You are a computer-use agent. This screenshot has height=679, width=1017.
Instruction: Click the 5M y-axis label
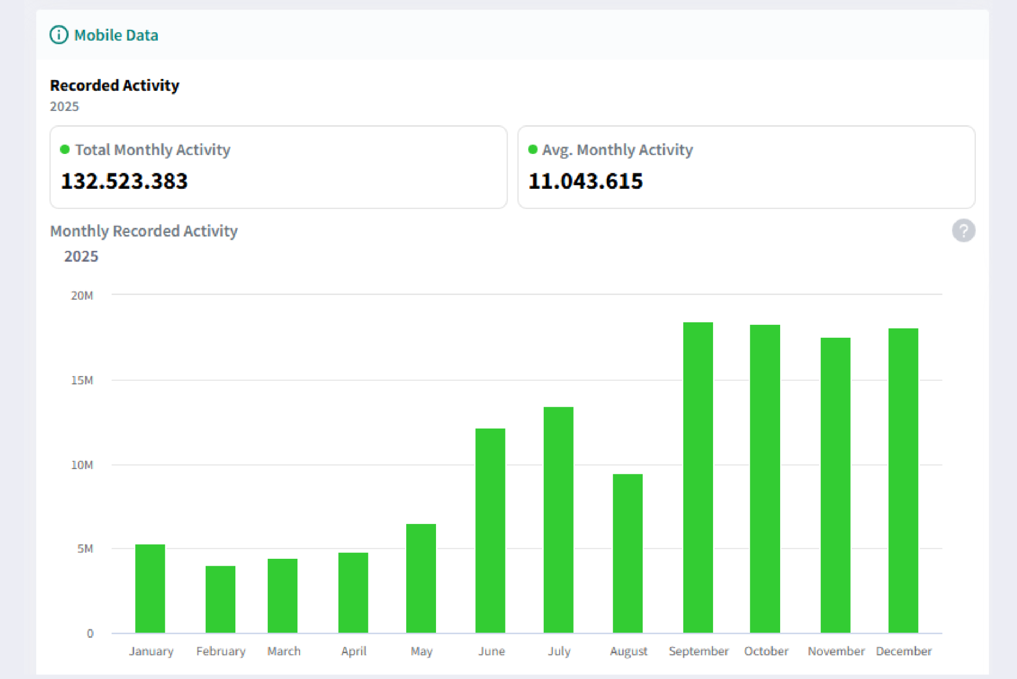pyautogui.click(x=85, y=549)
